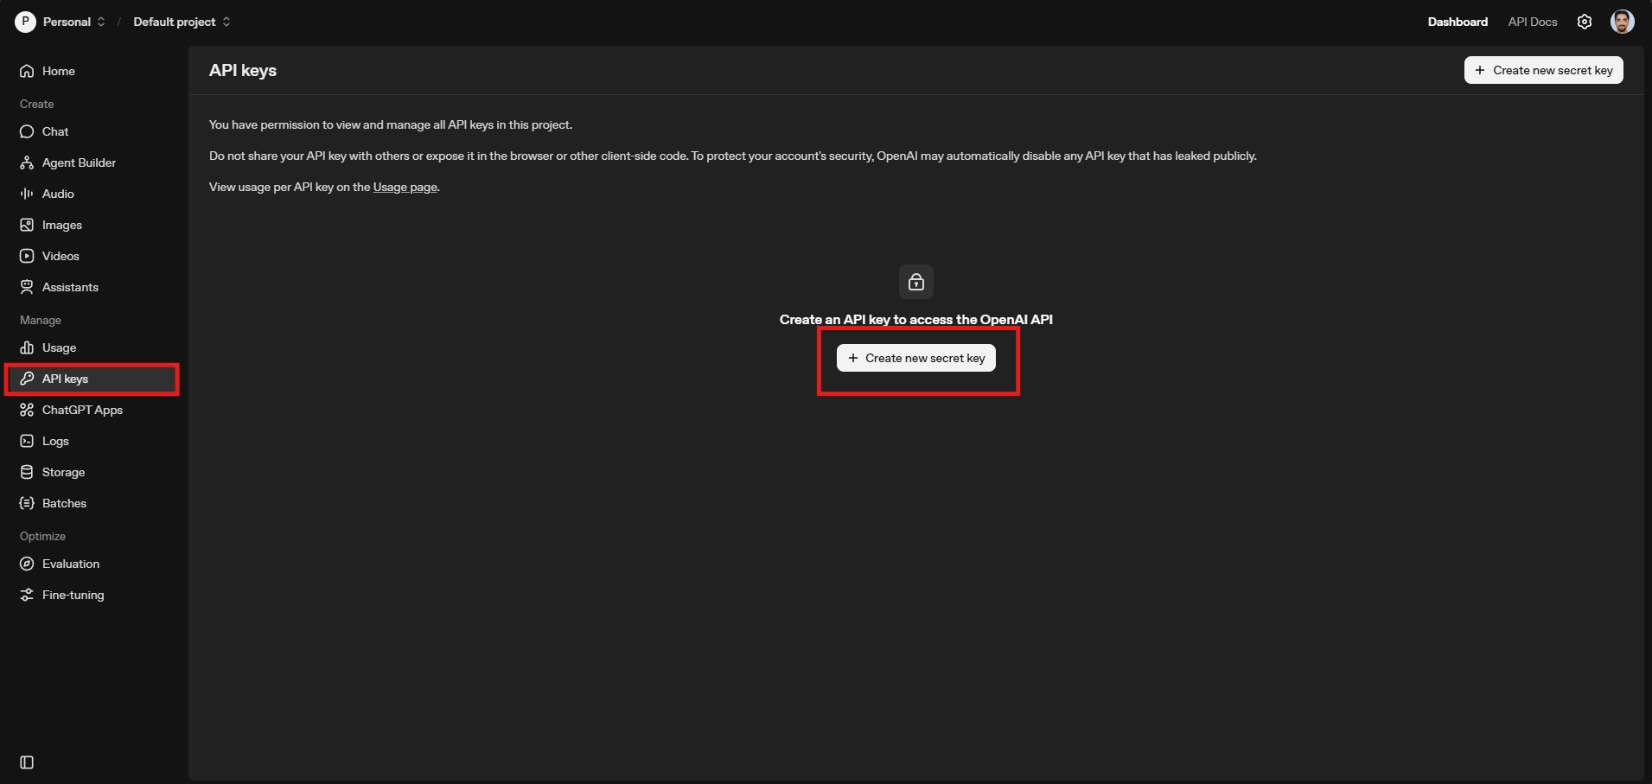Select Images in the sidebar

(x=92, y=225)
